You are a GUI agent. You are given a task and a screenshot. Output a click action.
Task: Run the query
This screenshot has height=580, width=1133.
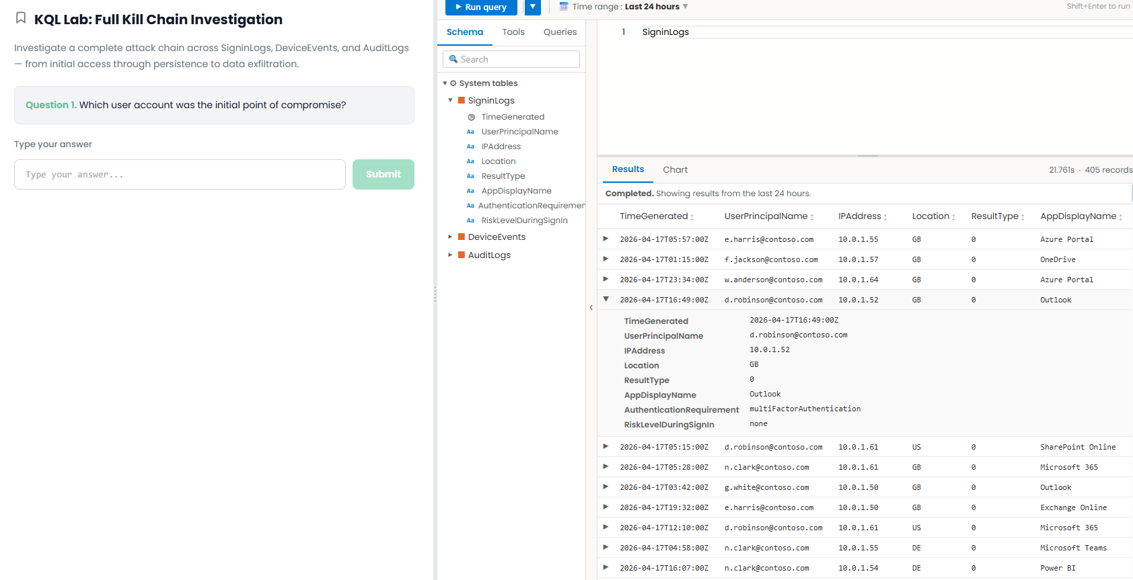point(481,7)
